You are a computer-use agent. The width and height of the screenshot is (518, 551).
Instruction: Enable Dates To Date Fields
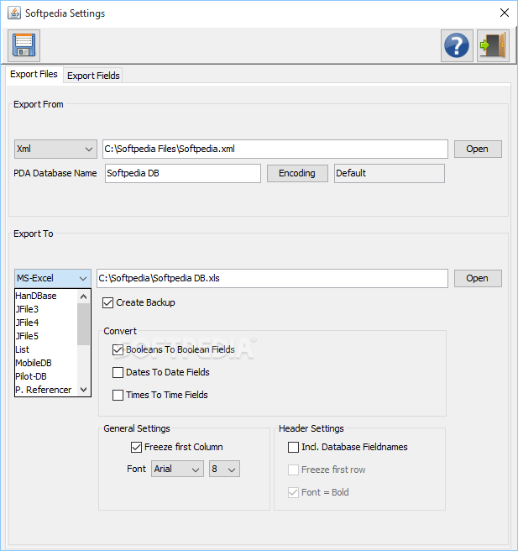pyautogui.click(x=118, y=372)
